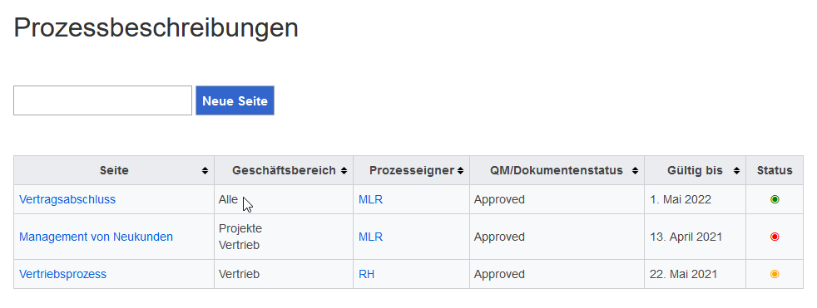Click the green status indicator for Vertragsabschluss
Viewport: 817px width, 308px height.
click(x=775, y=199)
